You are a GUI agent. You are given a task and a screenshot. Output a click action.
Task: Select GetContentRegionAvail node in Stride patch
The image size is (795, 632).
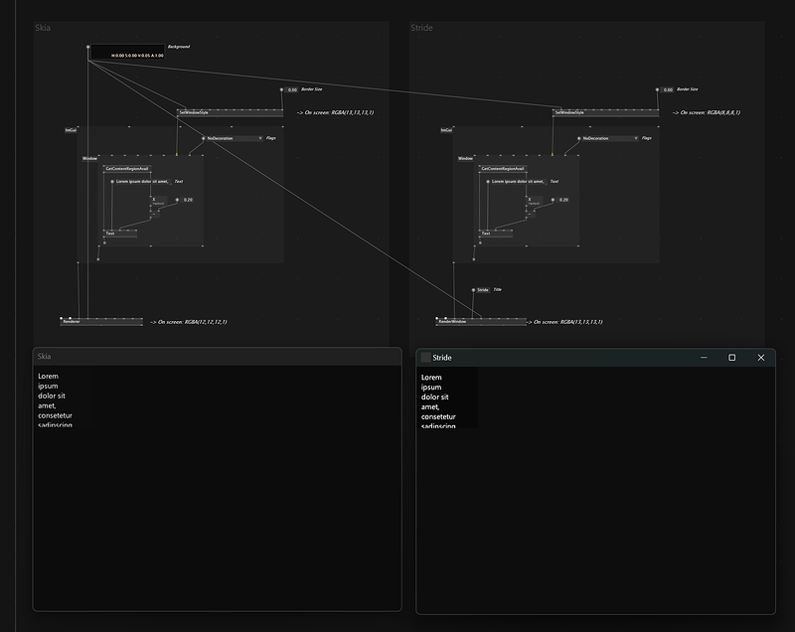(x=502, y=169)
